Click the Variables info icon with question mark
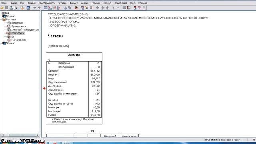The width and height of the screenshot is (256, 144). (59, 8)
